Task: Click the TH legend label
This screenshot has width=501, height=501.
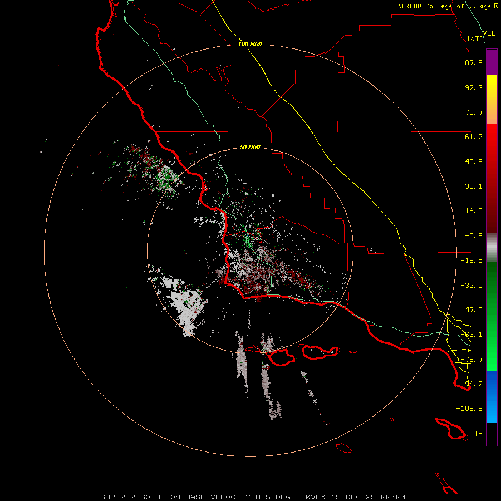Action: [x=478, y=434]
